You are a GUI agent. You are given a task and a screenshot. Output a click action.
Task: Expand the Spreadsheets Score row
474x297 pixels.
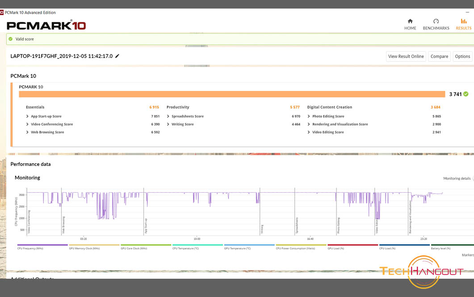[168, 116]
